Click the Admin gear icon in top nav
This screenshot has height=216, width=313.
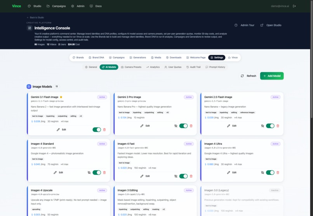point(73,6)
